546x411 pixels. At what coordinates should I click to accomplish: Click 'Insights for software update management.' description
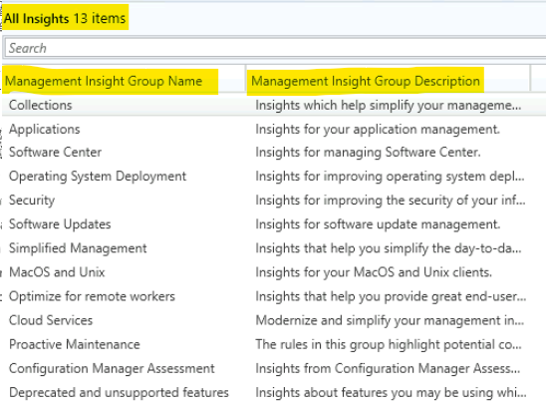pyautogui.click(x=378, y=224)
